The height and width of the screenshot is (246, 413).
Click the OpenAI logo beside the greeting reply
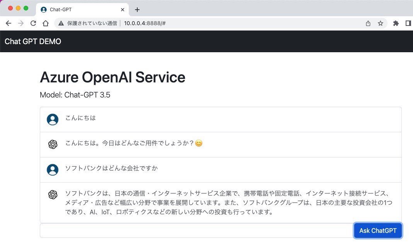[53, 143]
